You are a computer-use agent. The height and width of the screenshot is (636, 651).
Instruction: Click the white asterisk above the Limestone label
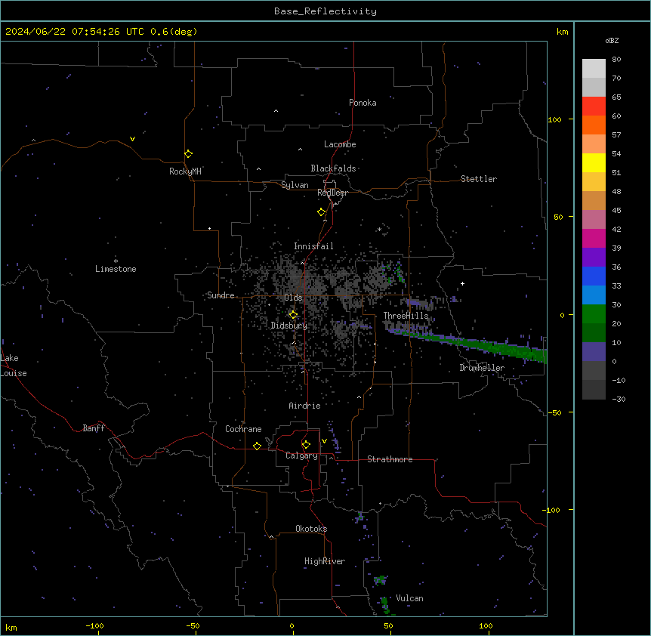point(116,261)
